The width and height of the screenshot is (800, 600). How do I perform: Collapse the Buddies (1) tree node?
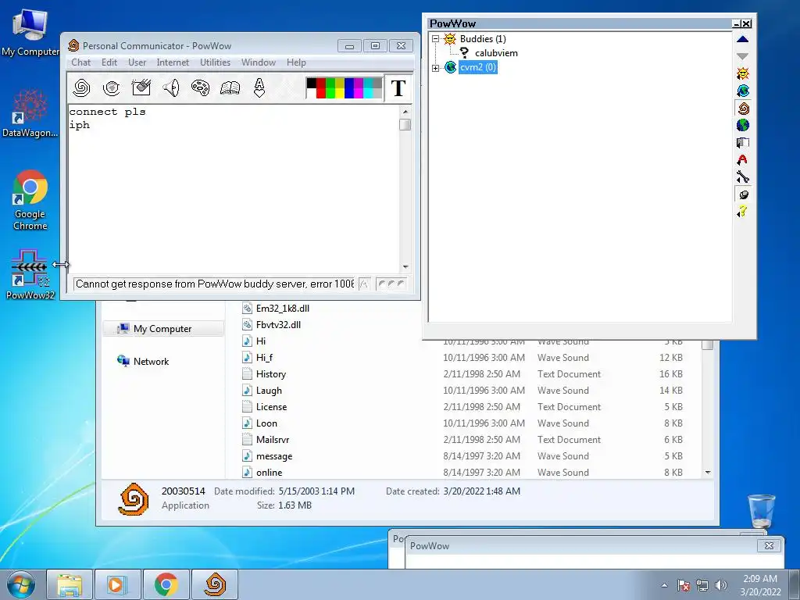[x=435, y=39]
